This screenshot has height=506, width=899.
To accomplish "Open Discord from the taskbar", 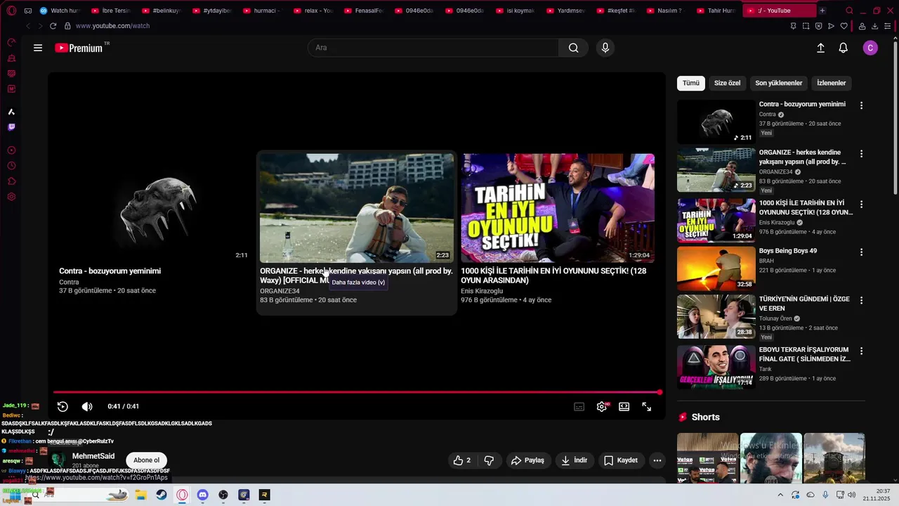I will click(x=203, y=495).
